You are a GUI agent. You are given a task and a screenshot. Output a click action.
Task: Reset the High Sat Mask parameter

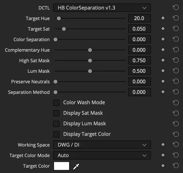[x=176, y=61]
